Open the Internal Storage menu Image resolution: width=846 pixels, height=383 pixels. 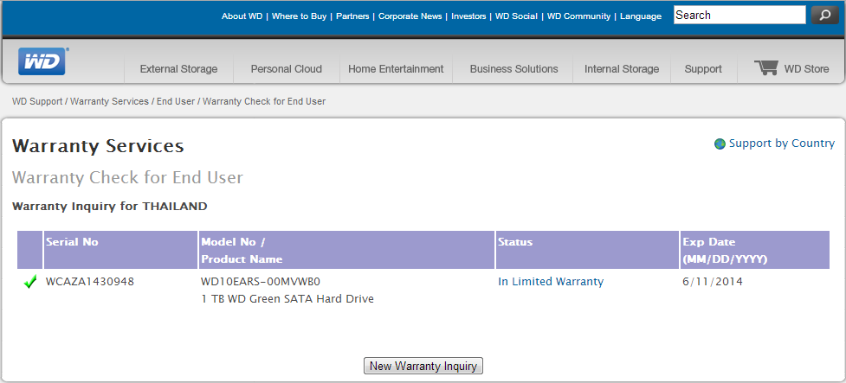621,69
